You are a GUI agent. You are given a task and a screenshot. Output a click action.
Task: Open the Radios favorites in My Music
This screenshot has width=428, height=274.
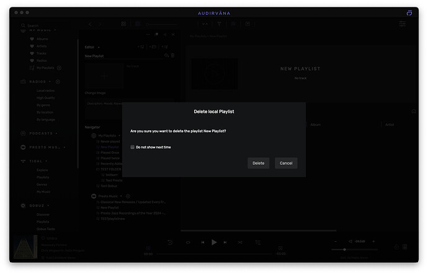tap(42, 61)
